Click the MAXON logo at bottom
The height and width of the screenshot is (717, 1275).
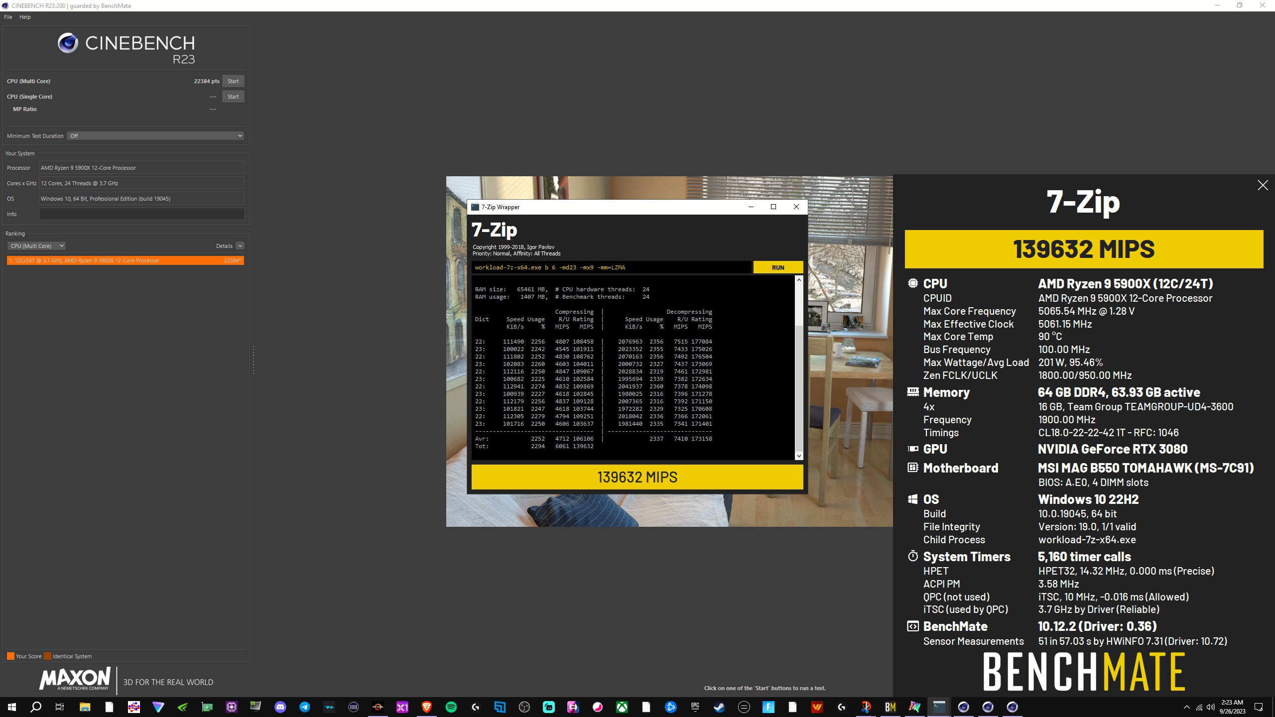[x=75, y=679]
